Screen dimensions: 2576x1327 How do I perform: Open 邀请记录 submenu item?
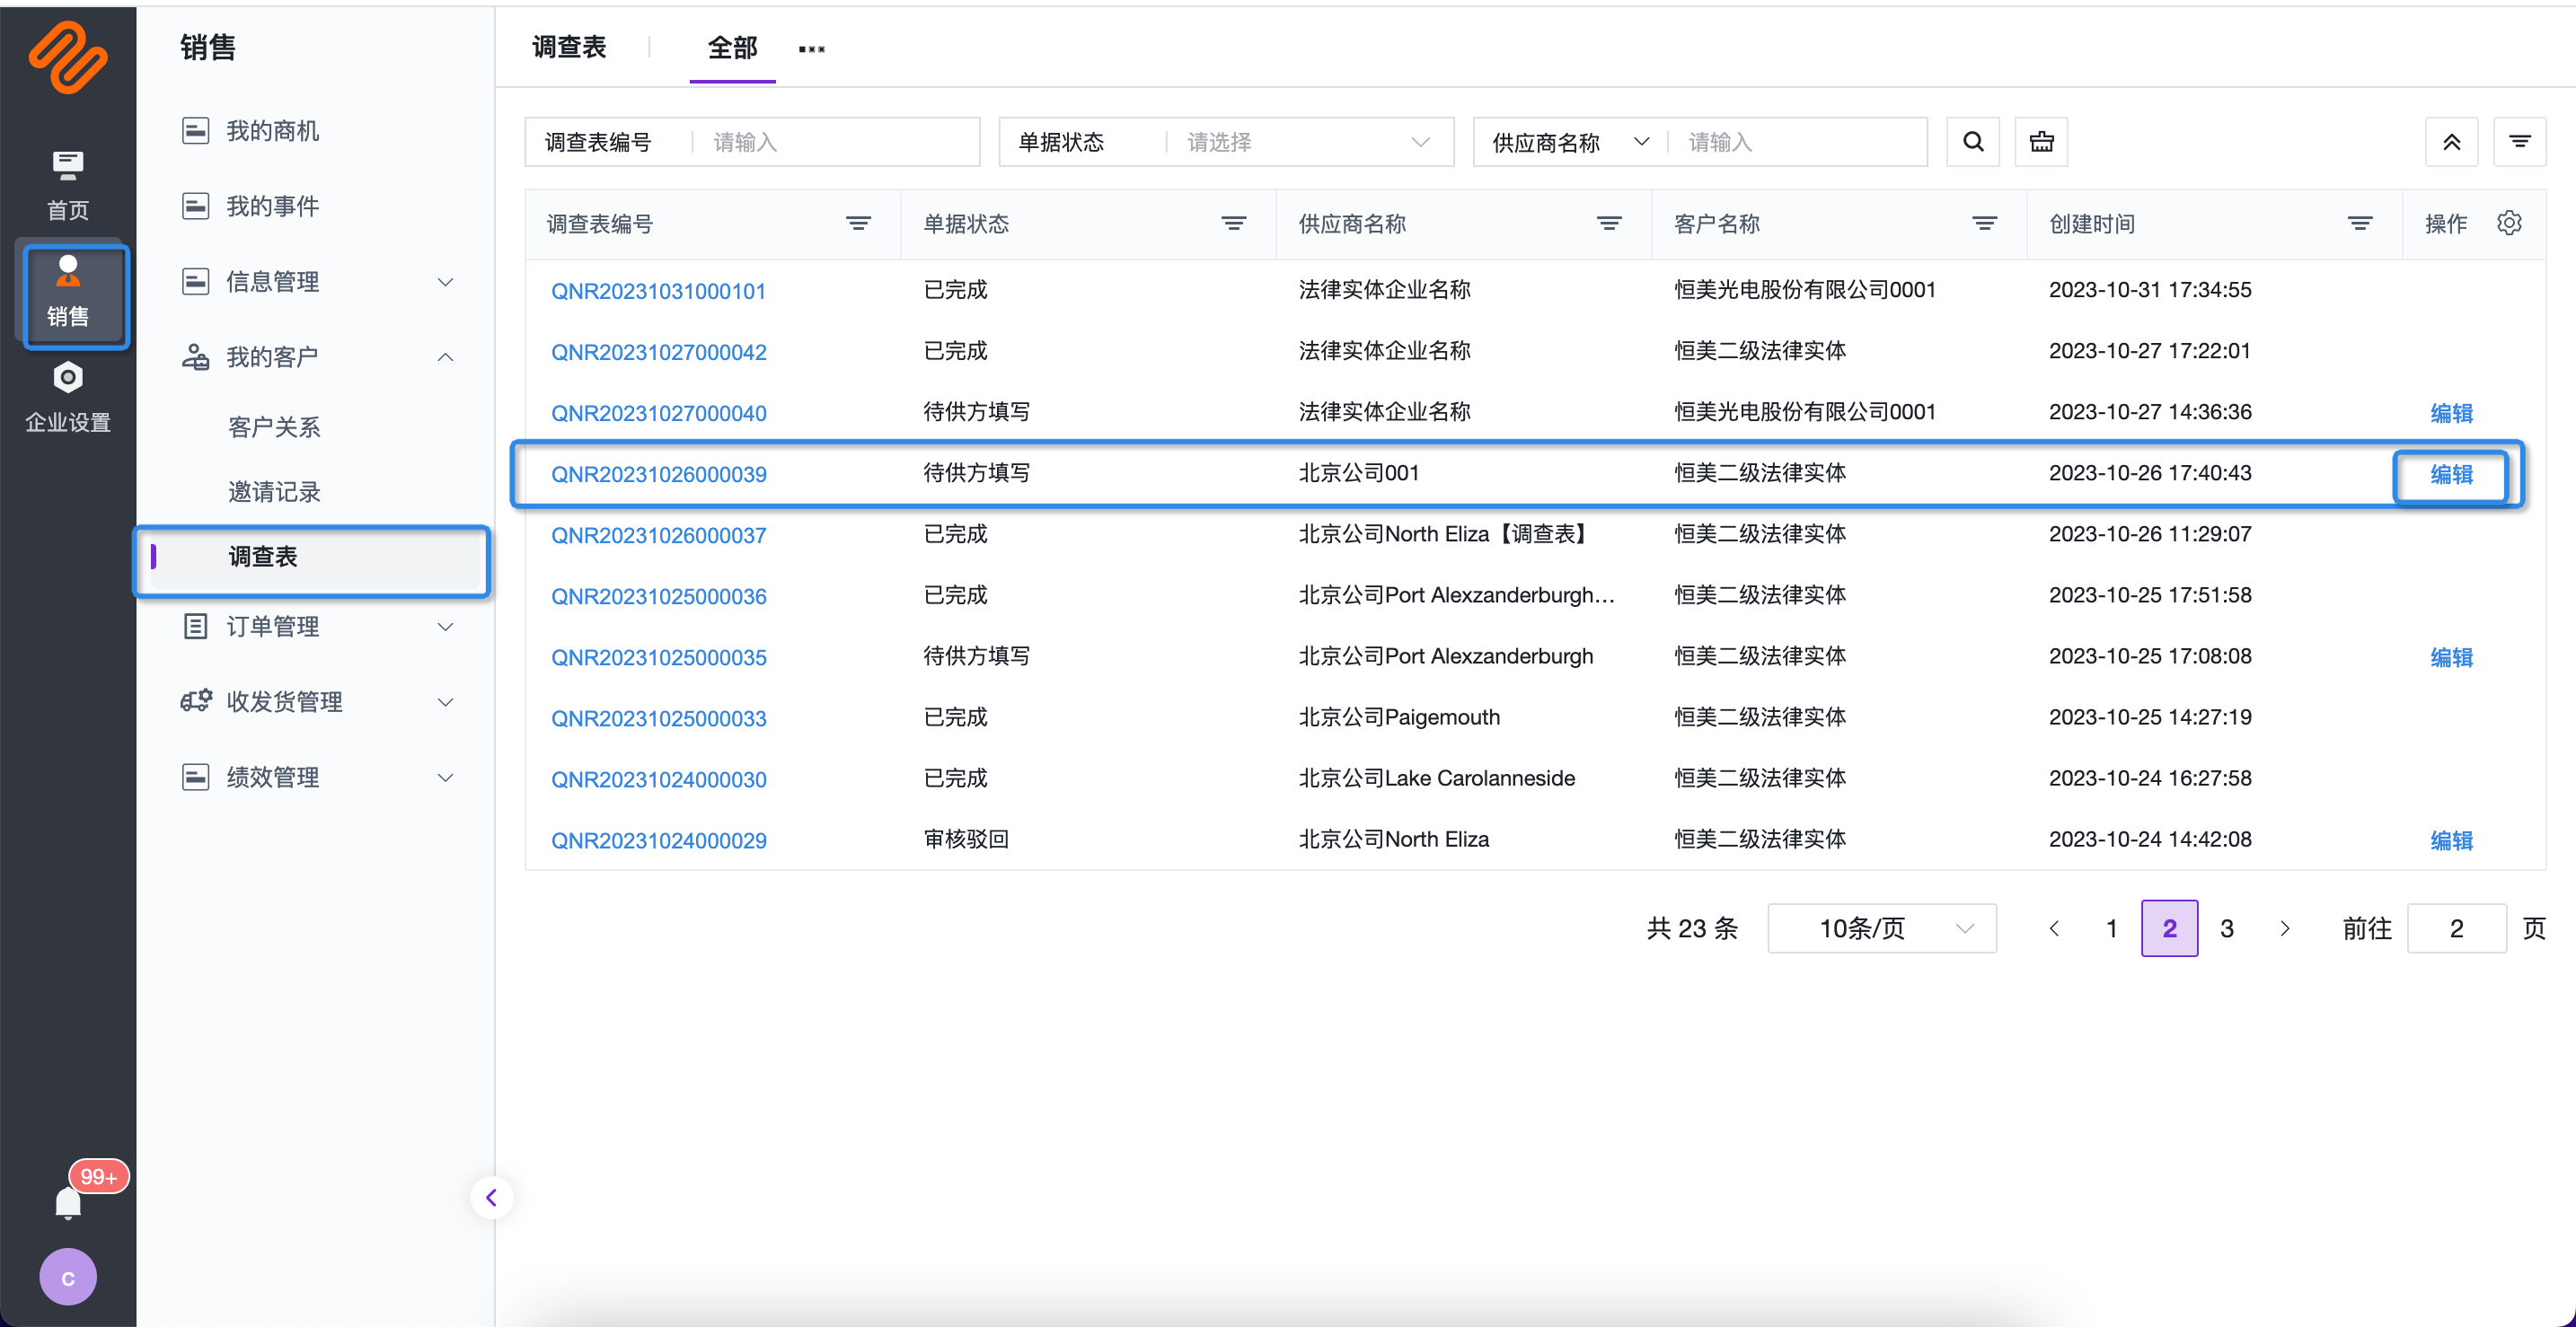[x=274, y=492]
